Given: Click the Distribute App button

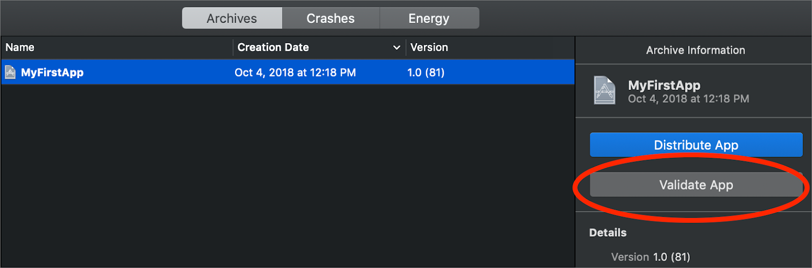Looking at the screenshot, I should point(696,145).
